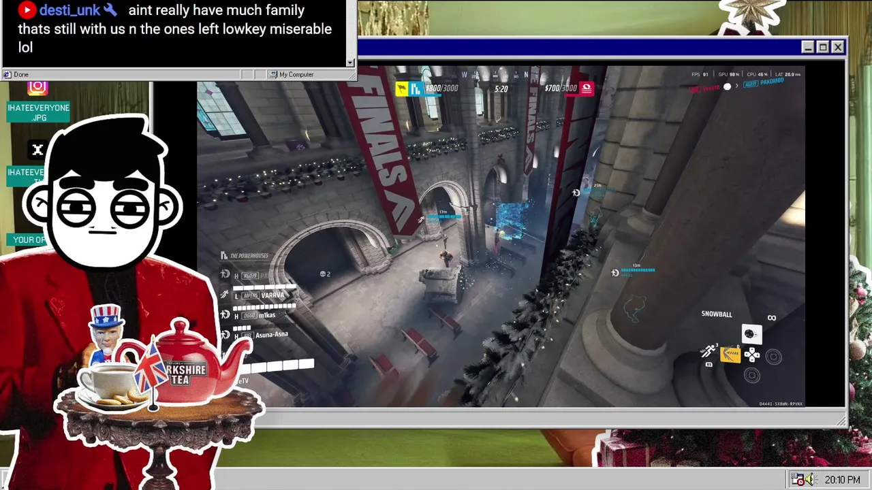
Task: Click the Asuna-Asna teammate name
Action: point(271,335)
